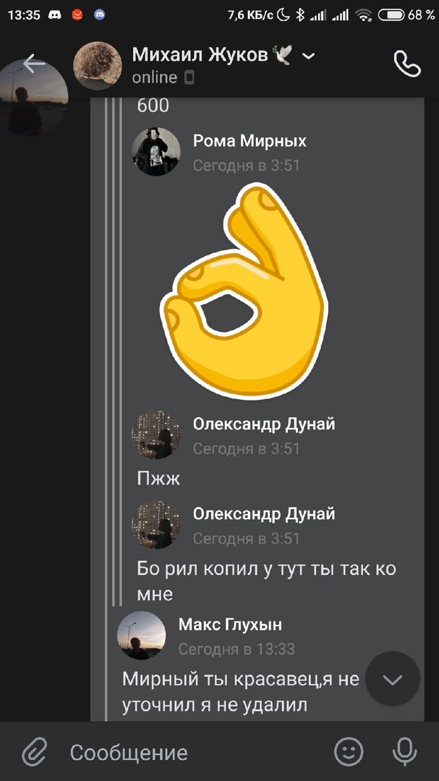
Task: Open the Discord notification in status bar
Action: [x=54, y=15]
